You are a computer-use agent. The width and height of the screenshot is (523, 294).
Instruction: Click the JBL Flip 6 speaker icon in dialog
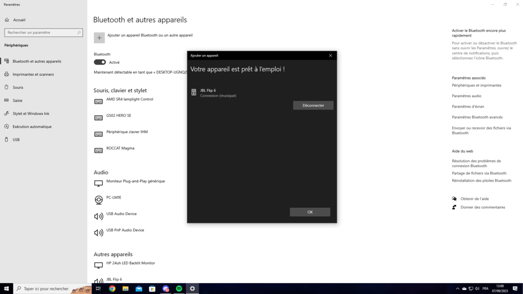point(194,92)
